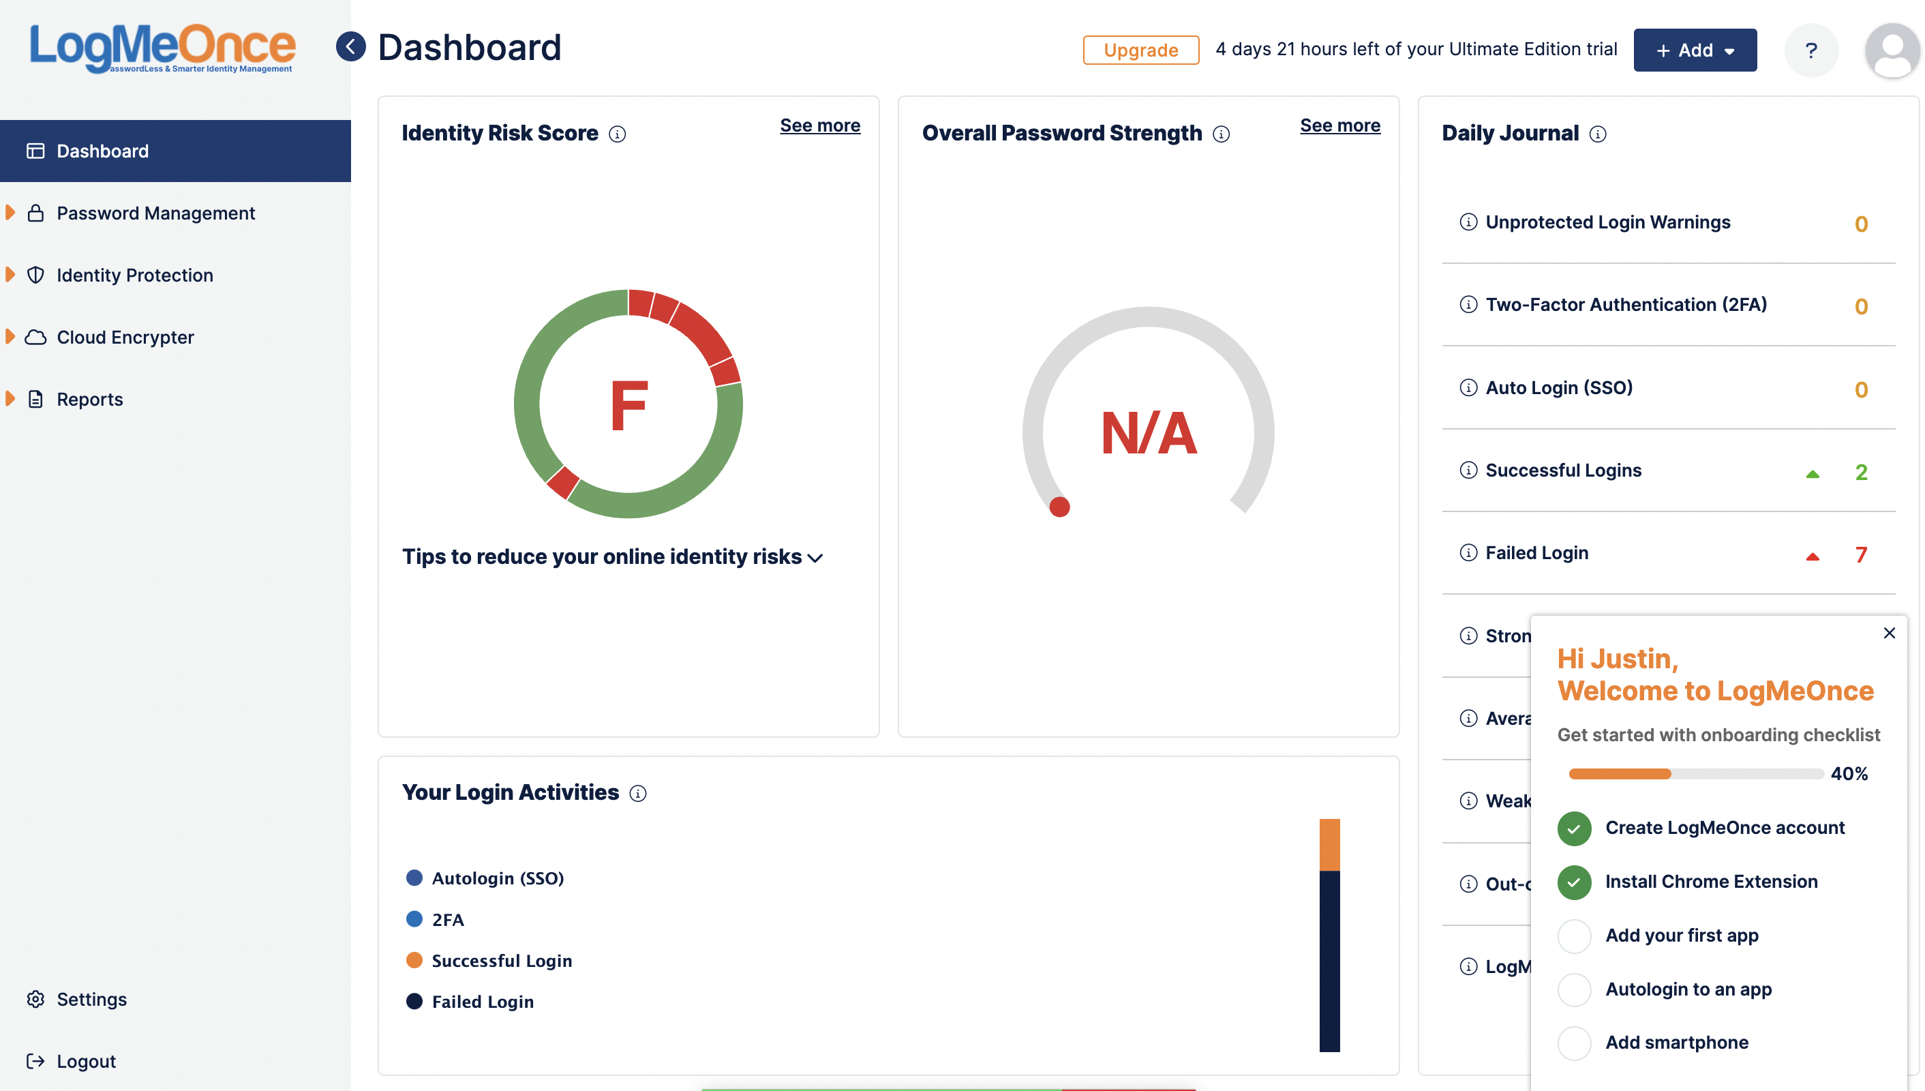Check the Add your first app circle
The image size is (1925, 1091).
coord(1574,936)
